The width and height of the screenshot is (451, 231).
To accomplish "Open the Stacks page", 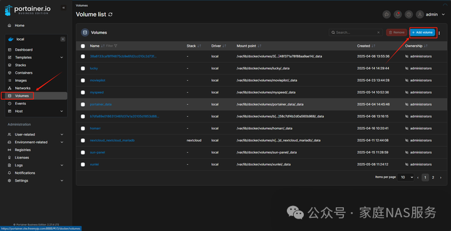I will point(21,65).
